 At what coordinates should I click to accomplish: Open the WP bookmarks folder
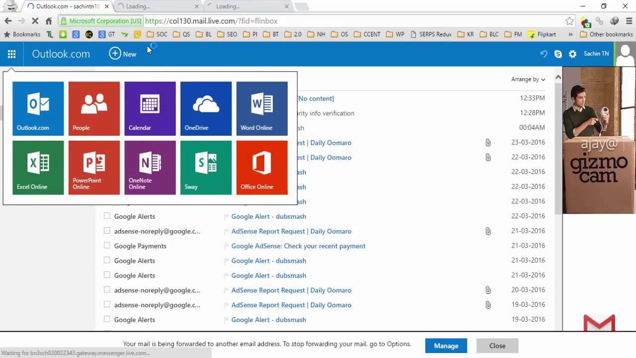coord(395,34)
